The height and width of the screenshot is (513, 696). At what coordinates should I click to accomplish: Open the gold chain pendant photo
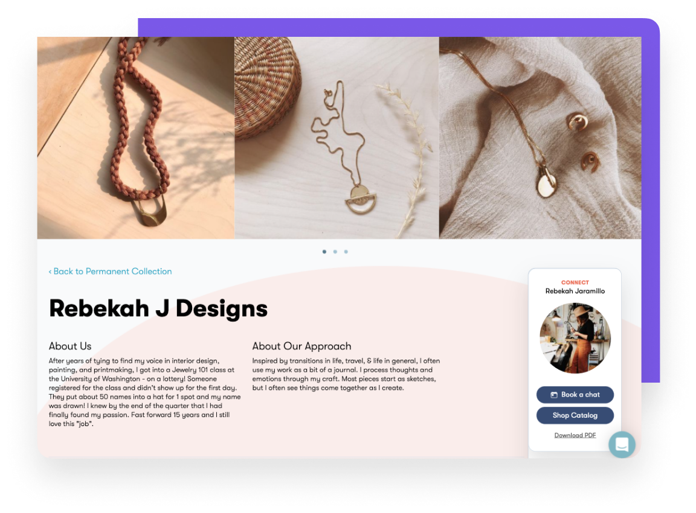pos(337,138)
